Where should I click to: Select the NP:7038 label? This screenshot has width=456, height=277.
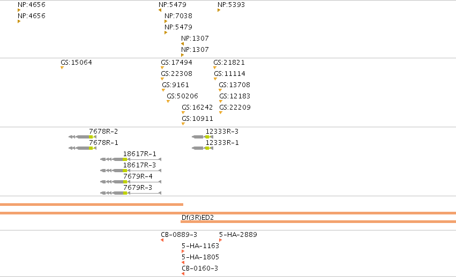(178, 16)
